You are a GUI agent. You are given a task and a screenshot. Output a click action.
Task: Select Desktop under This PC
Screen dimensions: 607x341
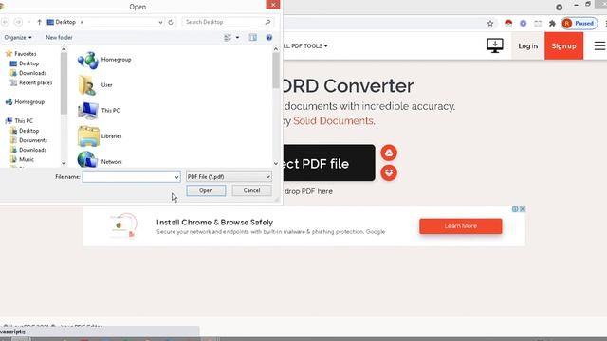pyautogui.click(x=25, y=131)
